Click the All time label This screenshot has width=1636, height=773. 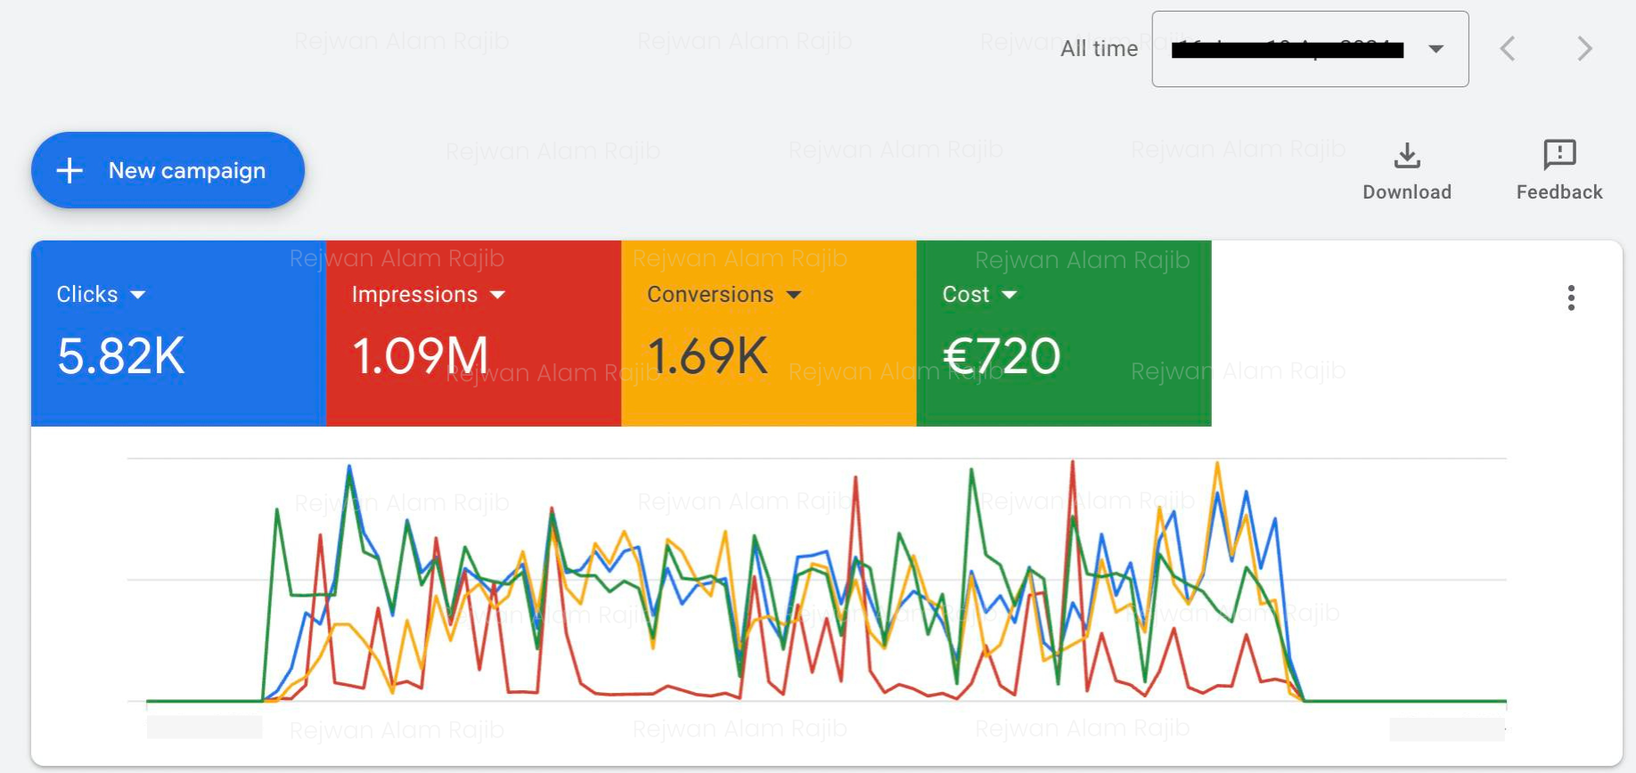pyautogui.click(x=1099, y=49)
